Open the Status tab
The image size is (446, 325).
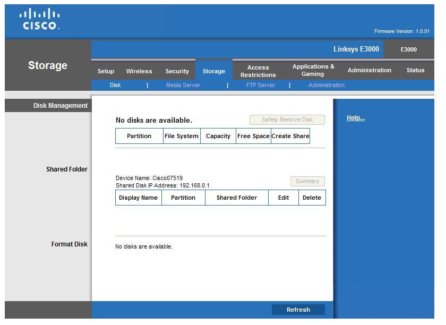tap(415, 70)
